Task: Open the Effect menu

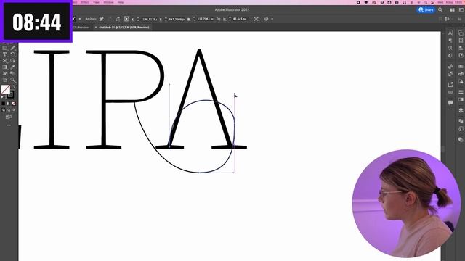Action: (x=85, y=2)
